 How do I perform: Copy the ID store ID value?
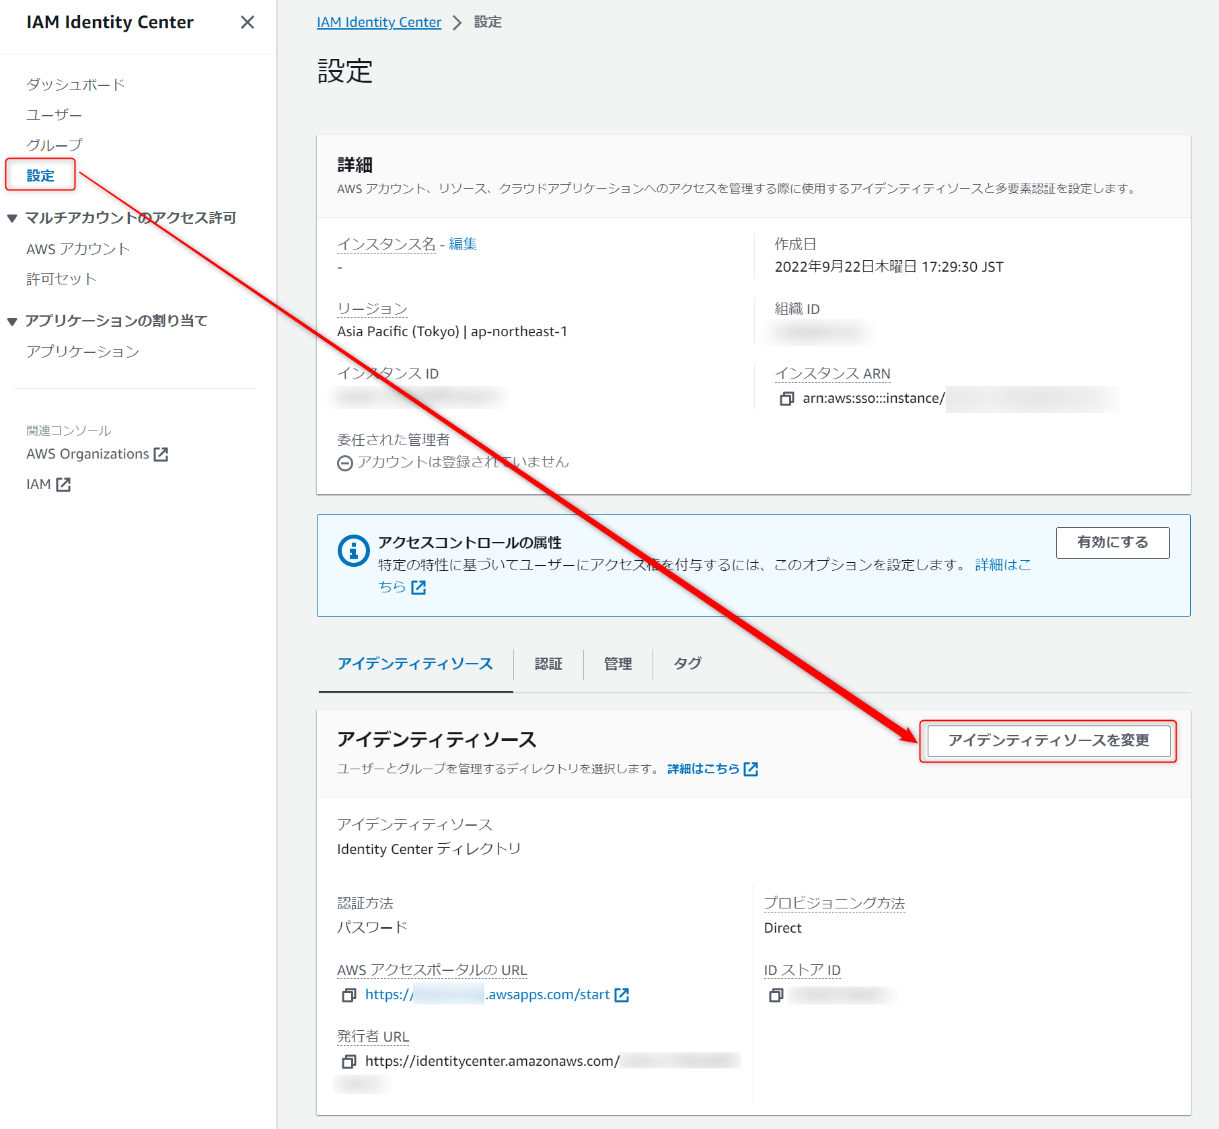click(776, 995)
